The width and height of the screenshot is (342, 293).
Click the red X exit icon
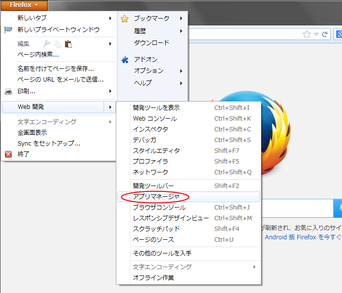[8, 154]
